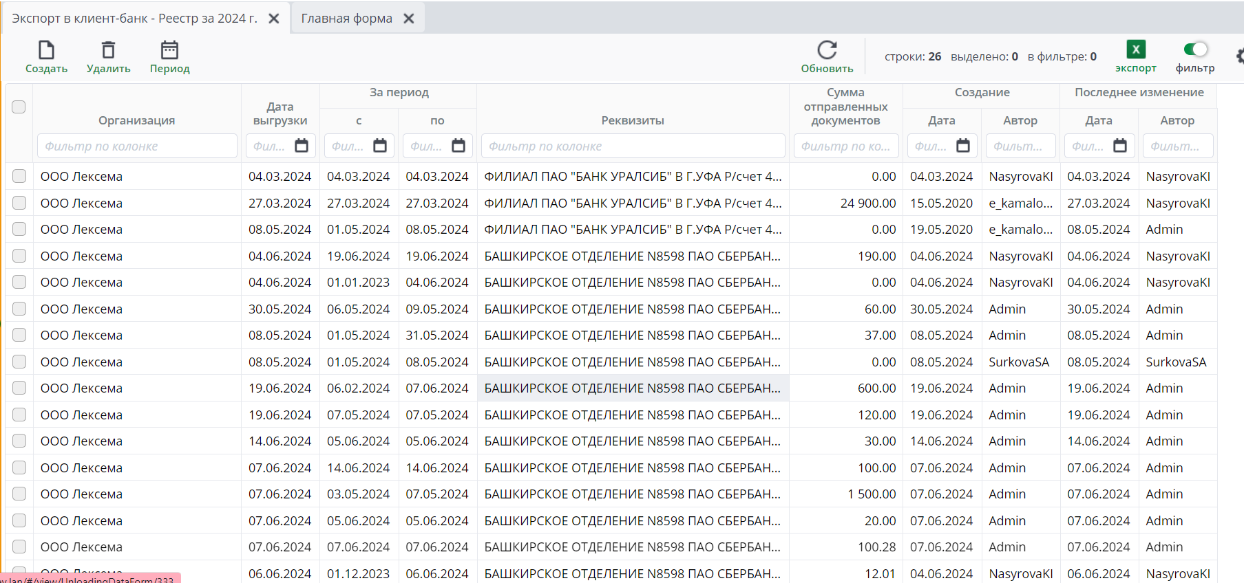The height and width of the screenshot is (583, 1244).
Task: Click the Организация filter input field
Action: (137, 146)
